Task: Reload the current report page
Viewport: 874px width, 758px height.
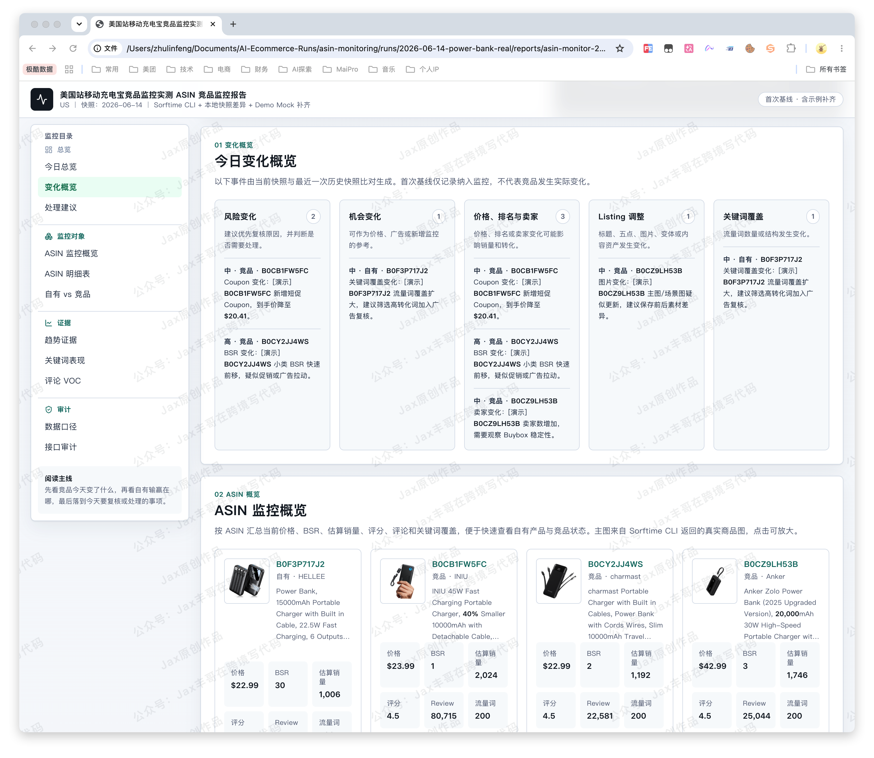Action: coord(73,49)
